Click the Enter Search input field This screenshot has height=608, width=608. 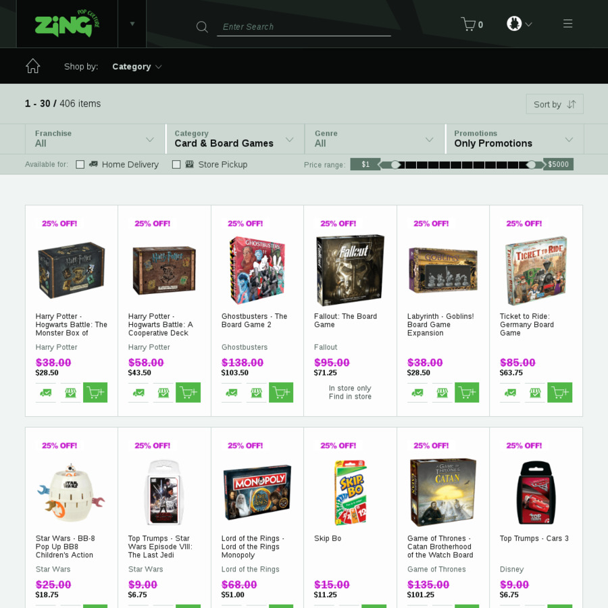pyautogui.click(x=303, y=27)
